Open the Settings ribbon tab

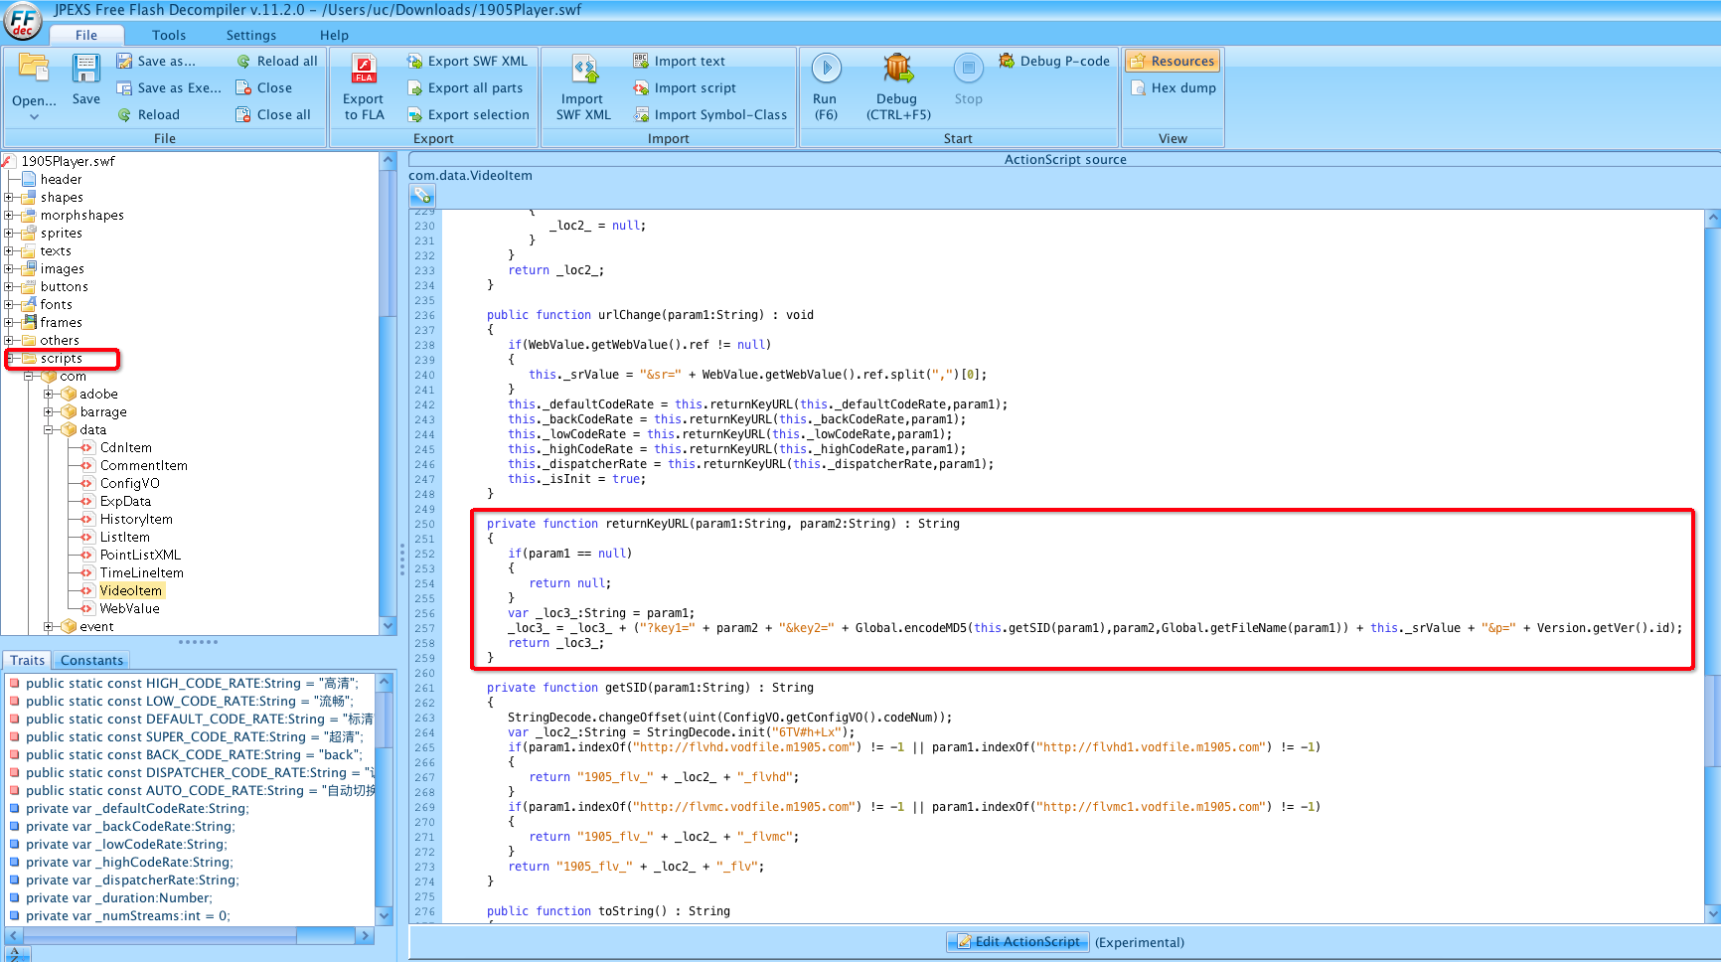tap(251, 35)
